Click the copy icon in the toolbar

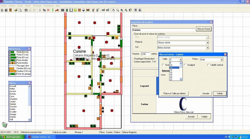[x=44, y=10]
